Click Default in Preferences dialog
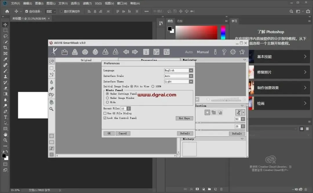This screenshot has width=313, height=193. point(185,133)
